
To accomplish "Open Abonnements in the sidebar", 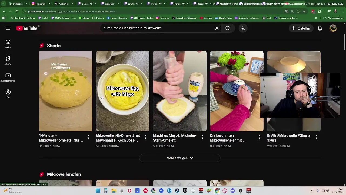I will [x=8, y=77].
